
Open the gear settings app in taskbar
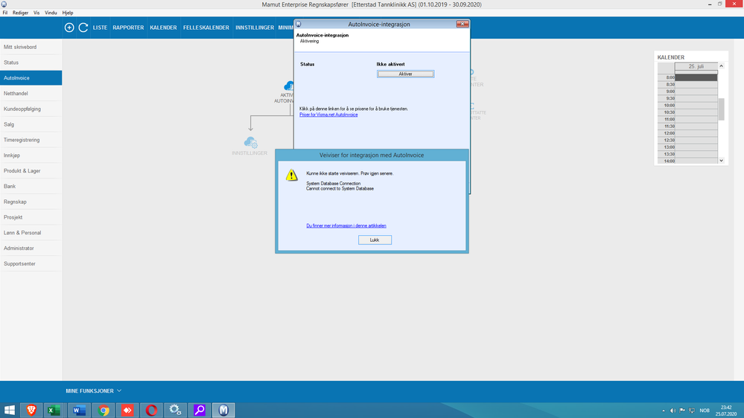pyautogui.click(x=176, y=410)
